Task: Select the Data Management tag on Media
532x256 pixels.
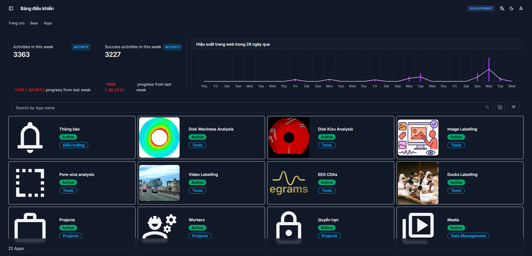Action: [468, 236]
